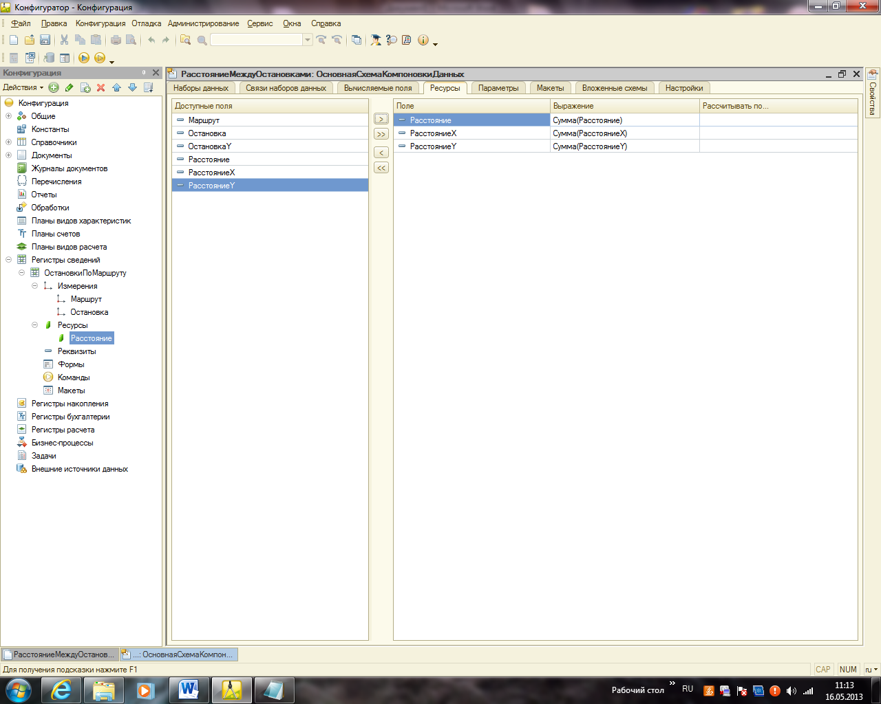Move item up with blue arrow icon
881x704 pixels.
tap(116, 87)
